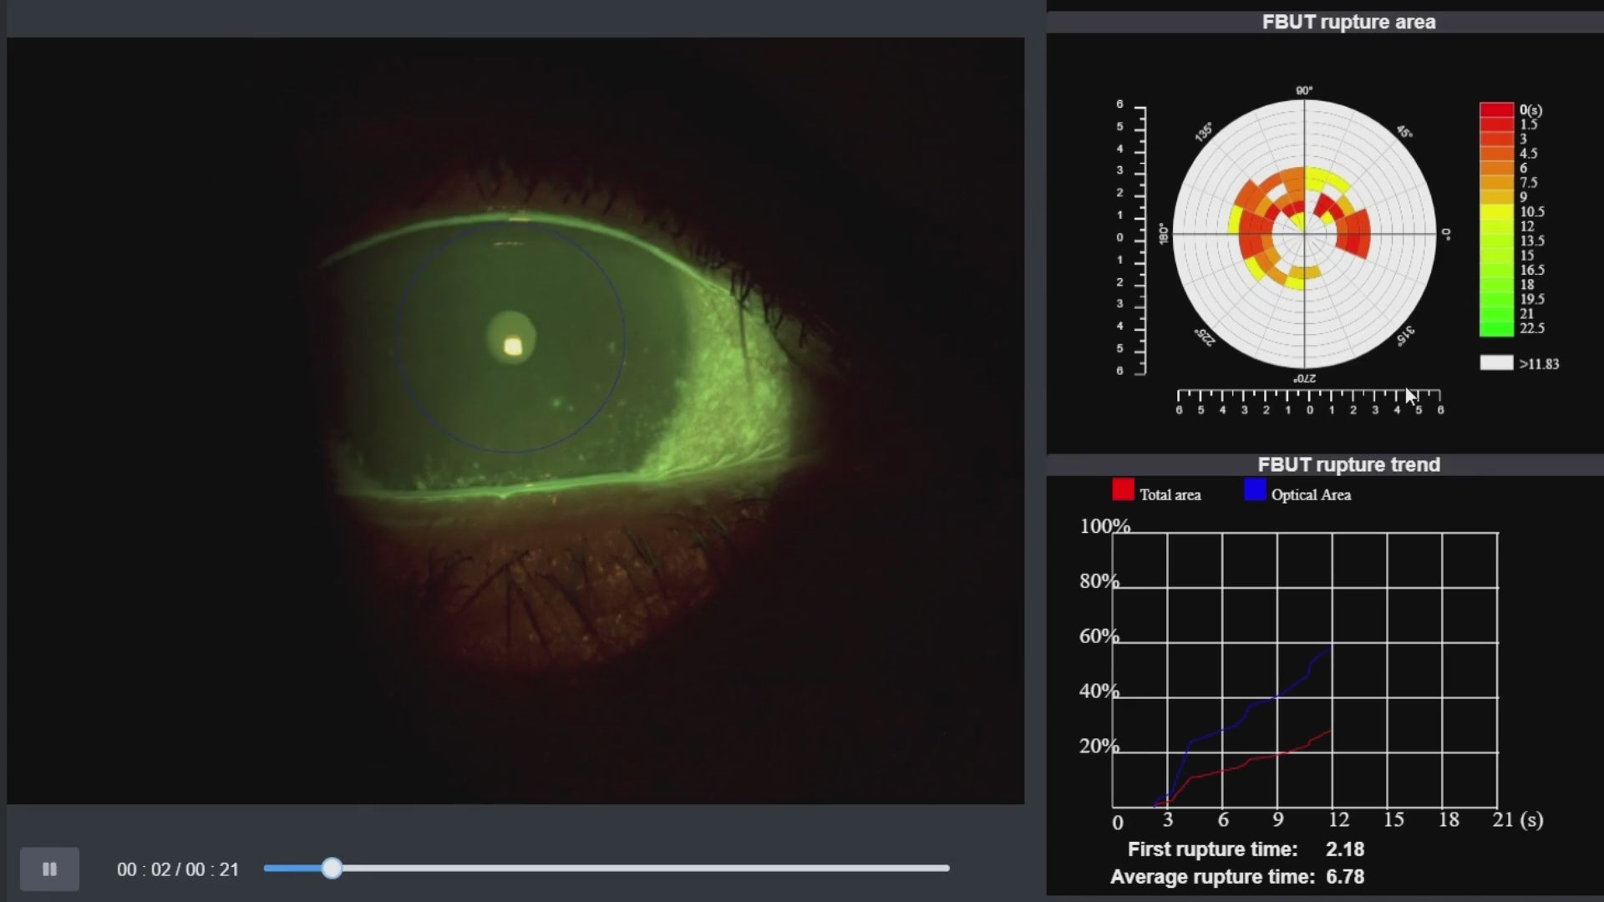1604x902 pixels.
Task: Click the red end of the color scale bar
Action: [x=1495, y=111]
